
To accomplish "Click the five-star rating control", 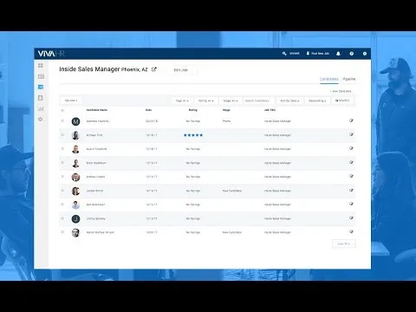I will [193, 135].
